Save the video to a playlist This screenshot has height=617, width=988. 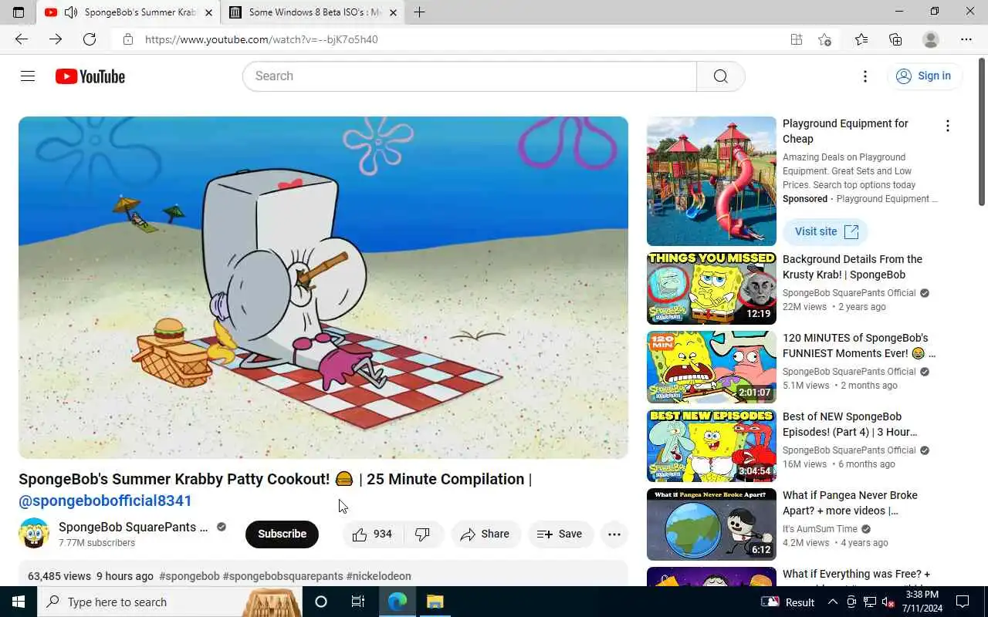point(560,534)
